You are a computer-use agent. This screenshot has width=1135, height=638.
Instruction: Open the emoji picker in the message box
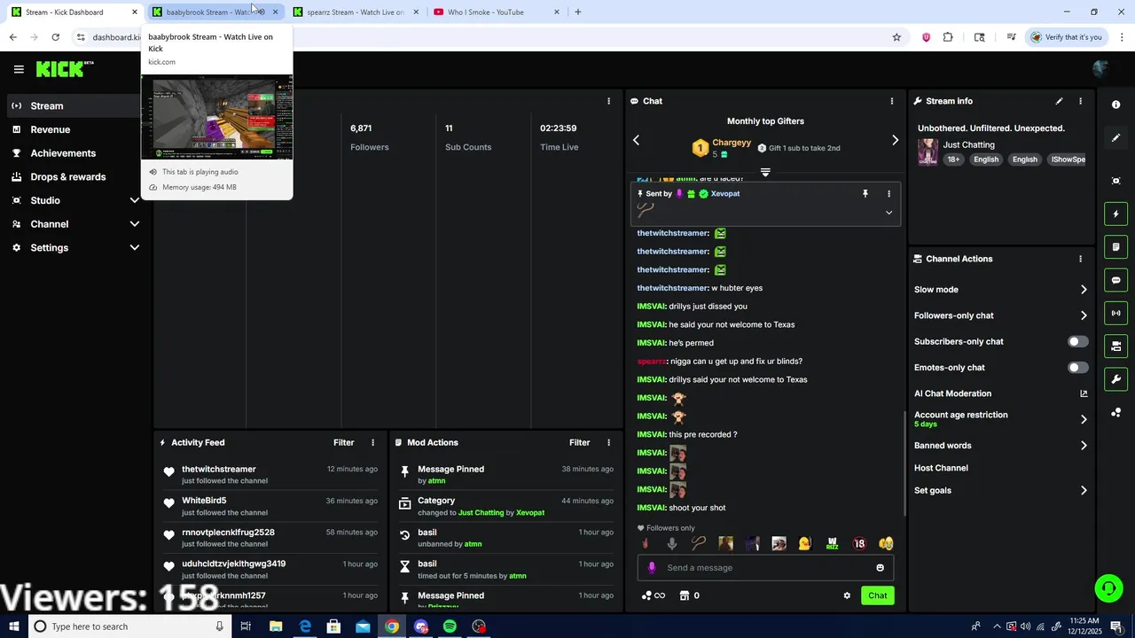880,568
